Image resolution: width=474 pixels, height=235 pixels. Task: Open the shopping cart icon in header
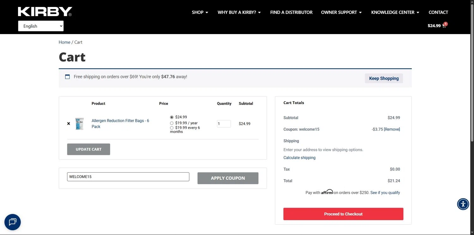(444, 26)
